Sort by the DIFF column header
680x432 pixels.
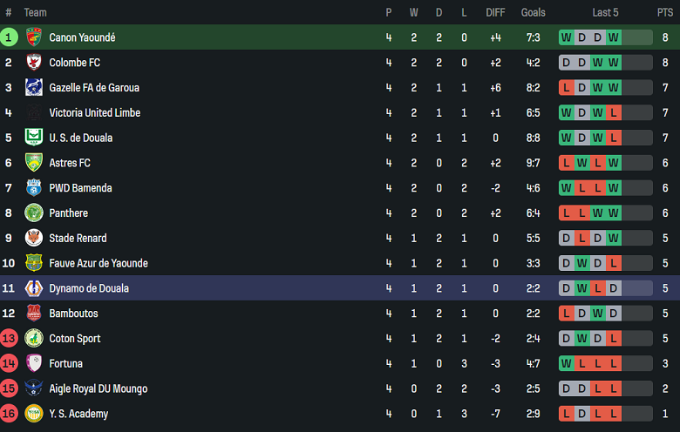point(495,12)
